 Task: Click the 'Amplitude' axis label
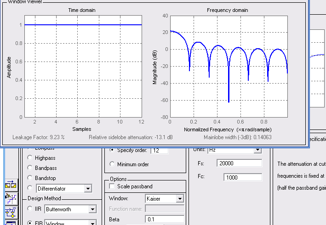click(9, 67)
